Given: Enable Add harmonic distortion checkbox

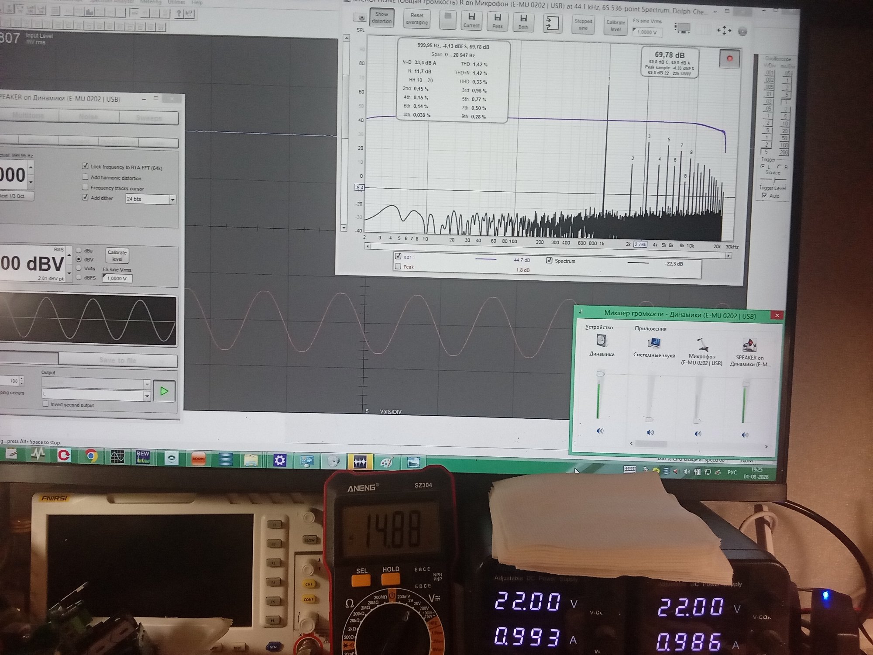Looking at the screenshot, I should tap(85, 177).
